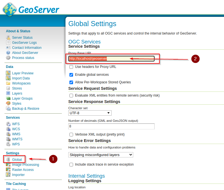This screenshot has height=190, width=224.
Task: Click the Raster Access icon
Action: [x=8, y=170]
